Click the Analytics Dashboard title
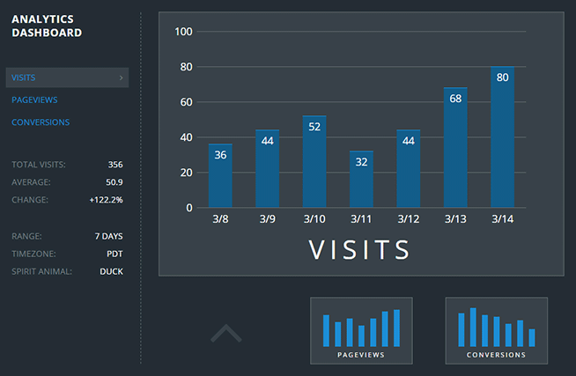Screen dimensions: 576x376 tap(48, 26)
